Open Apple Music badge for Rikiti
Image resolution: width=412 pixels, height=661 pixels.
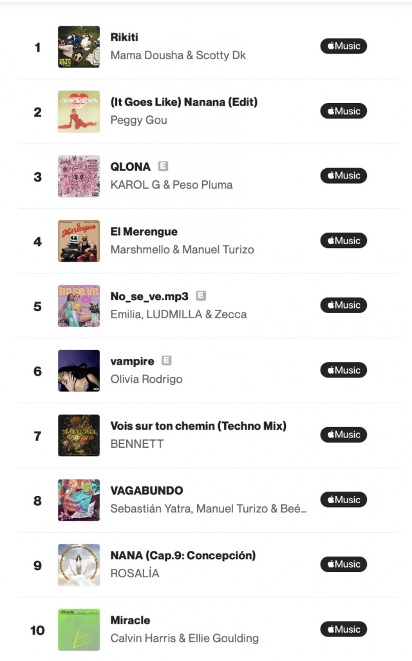pyautogui.click(x=343, y=46)
